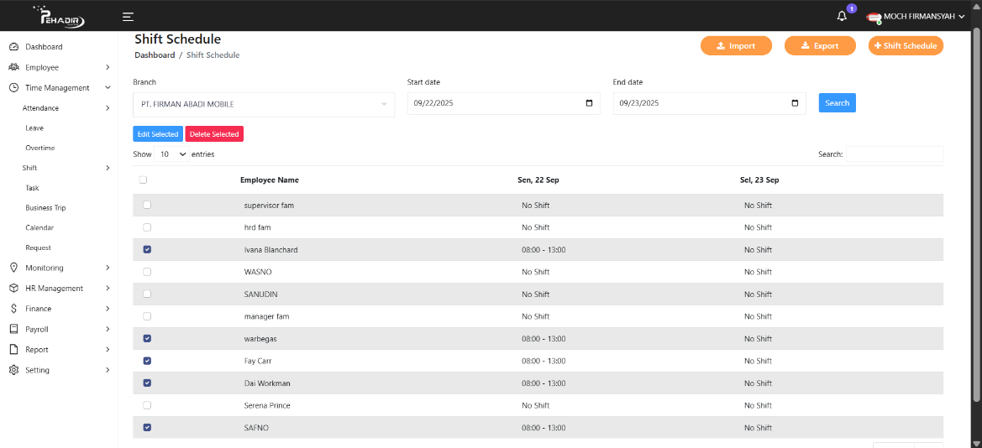Click the Edit Selected button
This screenshot has height=448, width=982.
(x=158, y=134)
